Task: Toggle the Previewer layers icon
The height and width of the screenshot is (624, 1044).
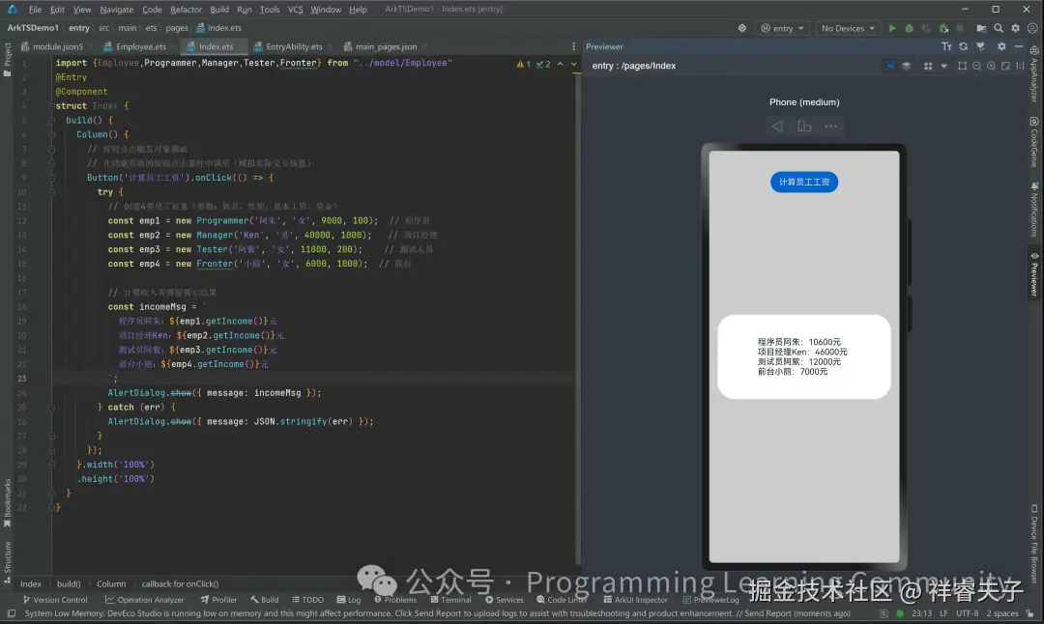Action: click(x=906, y=66)
